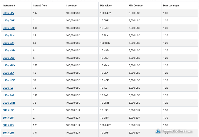Select the 130 spread for USD / ZAR
This screenshot has height=137, width=199.
click(x=35, y=95)
